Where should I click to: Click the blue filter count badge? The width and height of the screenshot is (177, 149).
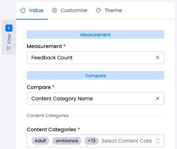tap(9, 28)
